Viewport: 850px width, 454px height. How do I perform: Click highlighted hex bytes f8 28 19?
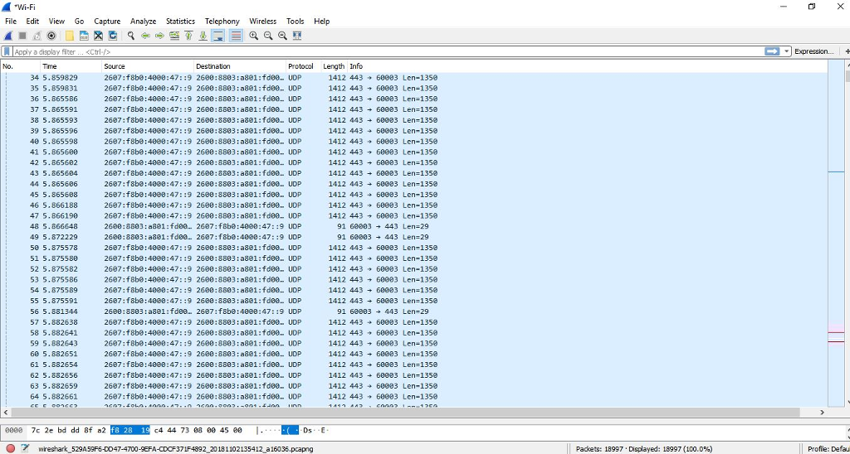(130, 430)
